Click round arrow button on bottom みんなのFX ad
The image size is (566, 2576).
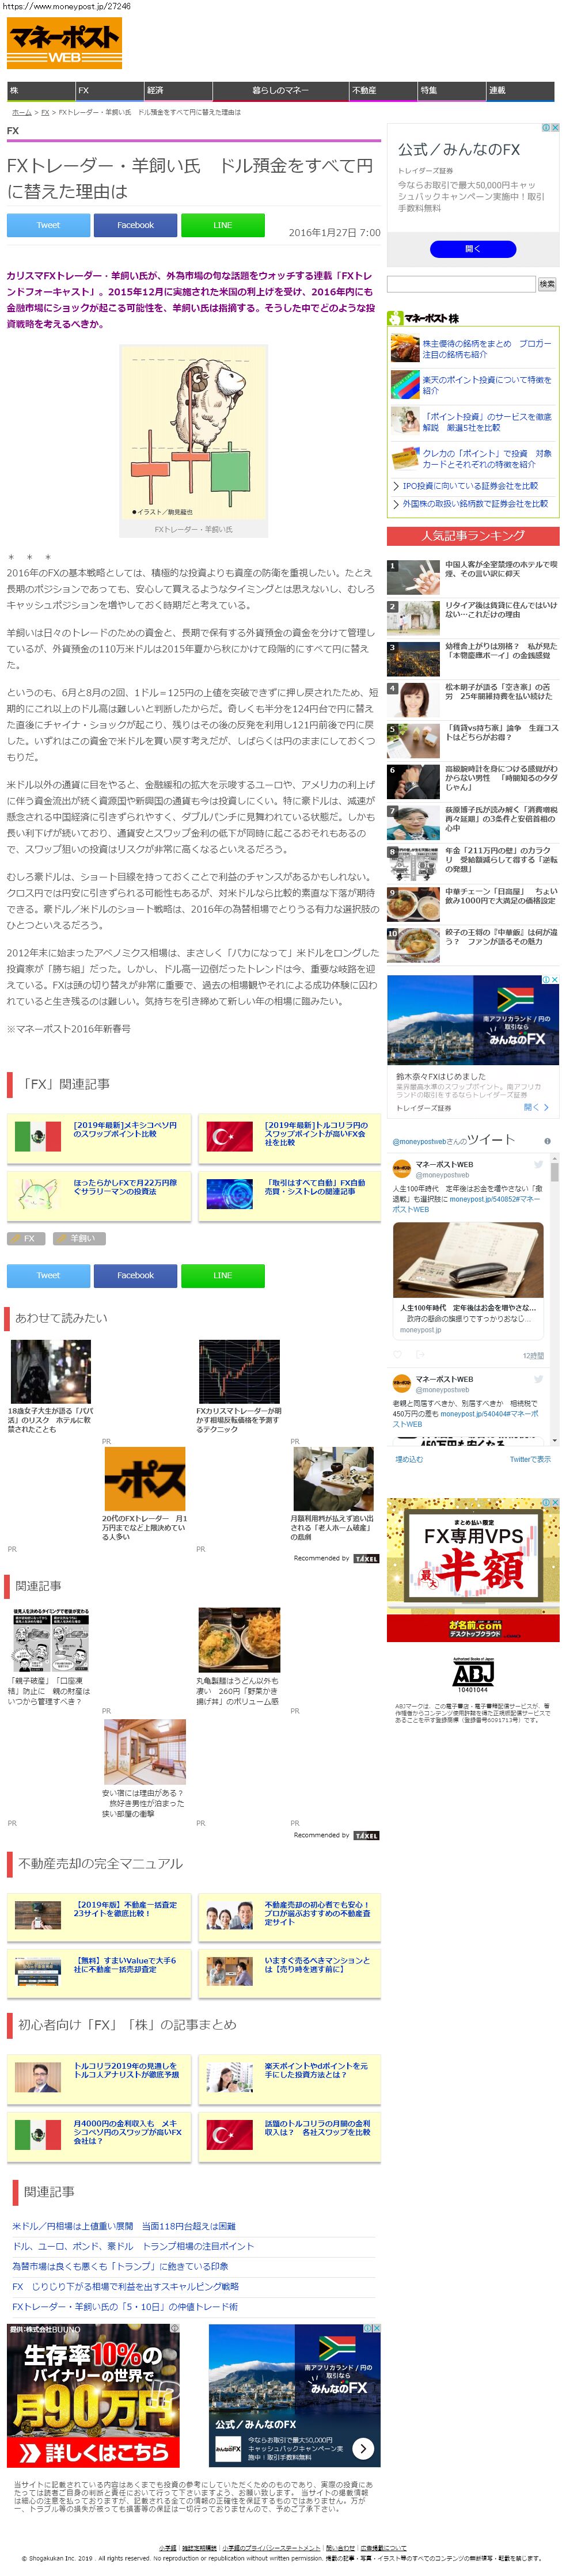tap(363, 2447)
